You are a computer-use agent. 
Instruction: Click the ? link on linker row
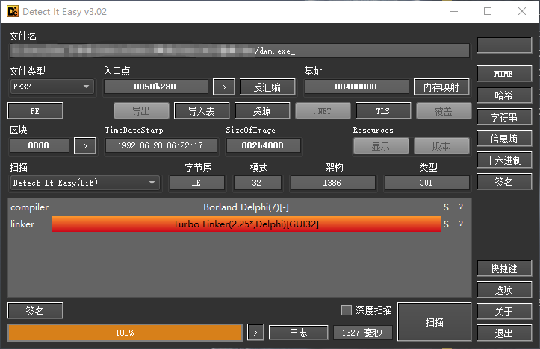point(461,224)
